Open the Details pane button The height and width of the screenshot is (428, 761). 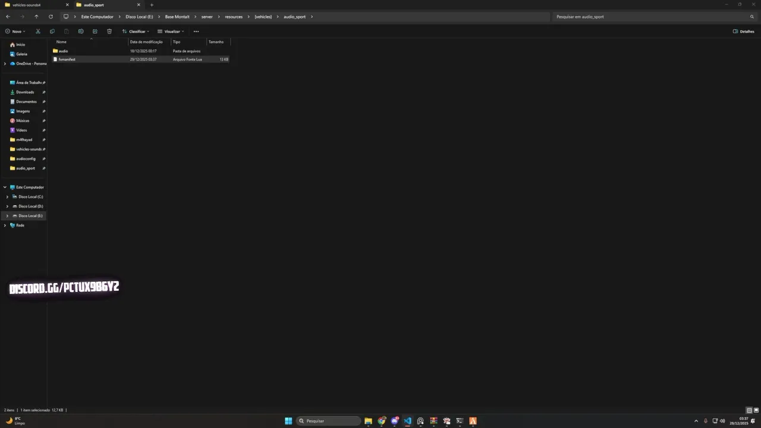(744, 32)
